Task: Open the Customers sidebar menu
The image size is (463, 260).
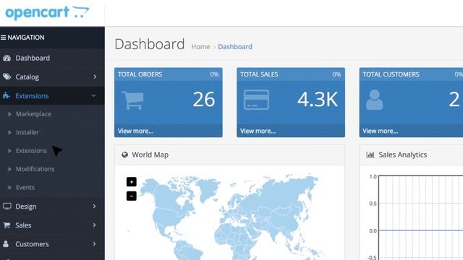Action: click(52, 244)
